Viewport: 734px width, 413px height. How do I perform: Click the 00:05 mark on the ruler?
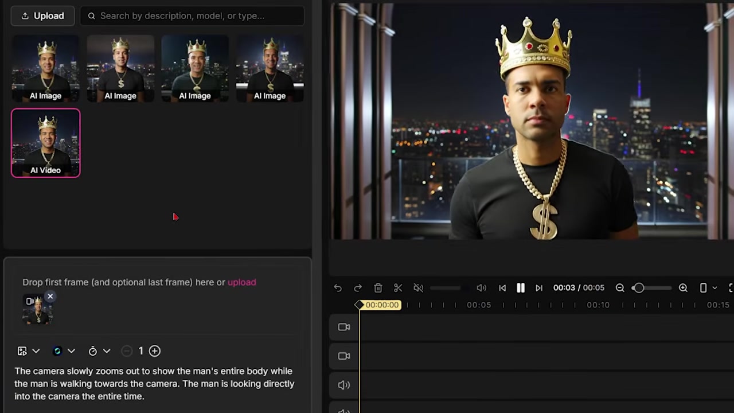[478, 305]
